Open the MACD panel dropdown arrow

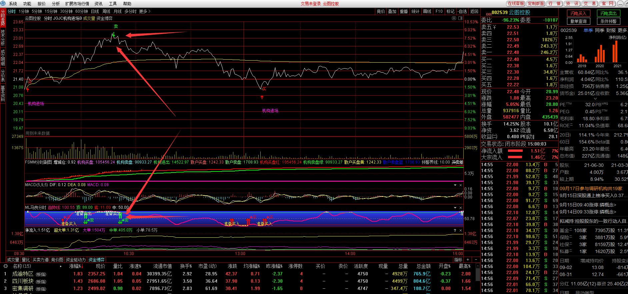[x=455, y=185]
